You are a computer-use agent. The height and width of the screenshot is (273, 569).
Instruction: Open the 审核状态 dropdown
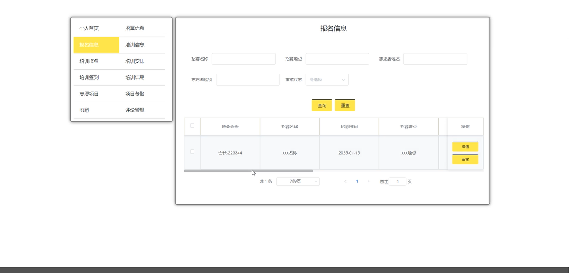(x=327, y=80)
